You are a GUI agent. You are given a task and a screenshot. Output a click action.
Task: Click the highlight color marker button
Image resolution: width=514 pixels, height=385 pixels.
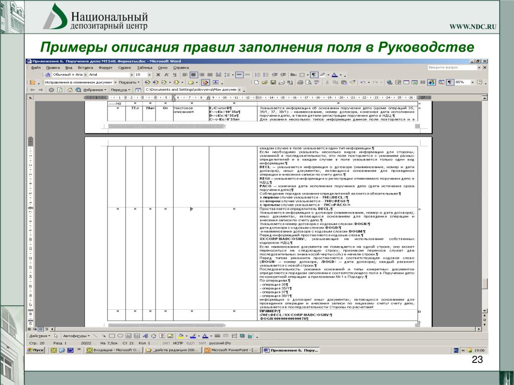(x=323, y=75)
